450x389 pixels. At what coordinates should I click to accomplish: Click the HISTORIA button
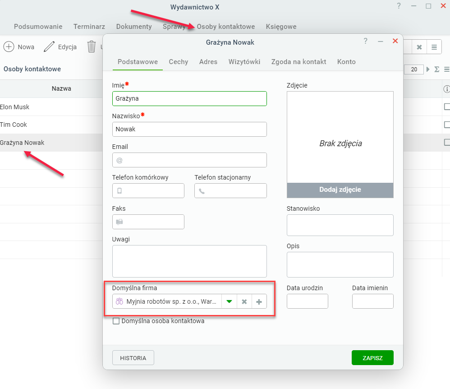click(133, 358)
